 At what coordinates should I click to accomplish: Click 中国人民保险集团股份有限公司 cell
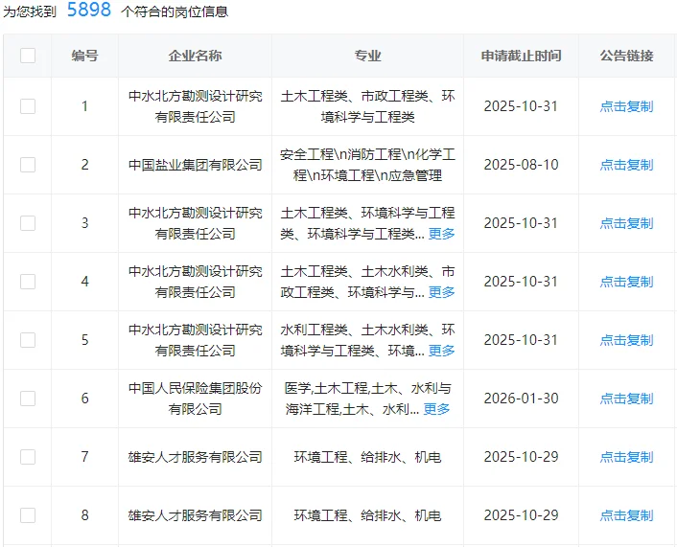pyautogui.click(x=196, y=399)
